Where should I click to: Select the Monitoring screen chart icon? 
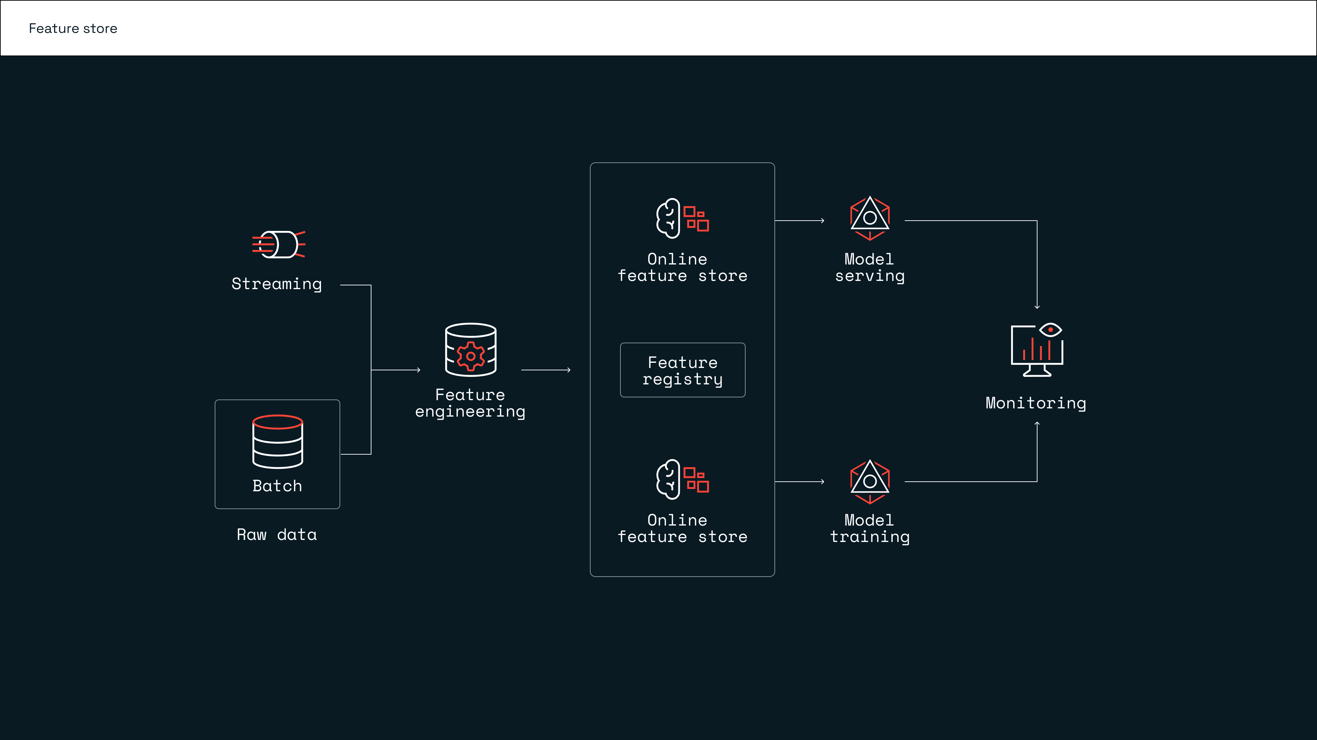click(1037, 350)
